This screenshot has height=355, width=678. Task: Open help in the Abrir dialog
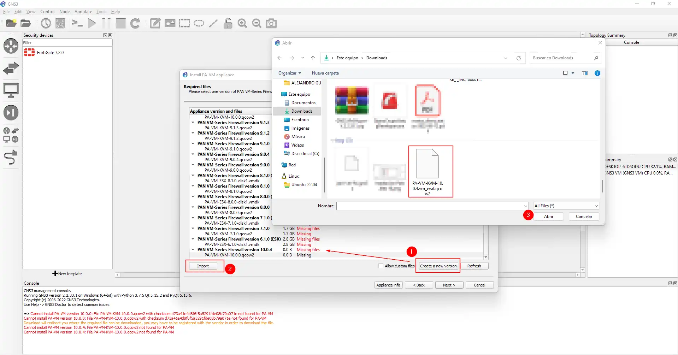click(597, 73)
